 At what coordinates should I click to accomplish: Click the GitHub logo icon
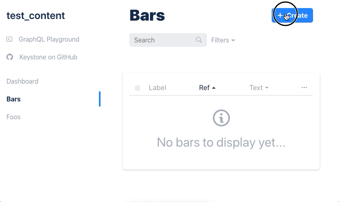pyautogui.click(x=10, y=57)
